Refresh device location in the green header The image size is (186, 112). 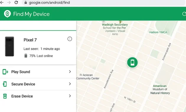[184, 14]
